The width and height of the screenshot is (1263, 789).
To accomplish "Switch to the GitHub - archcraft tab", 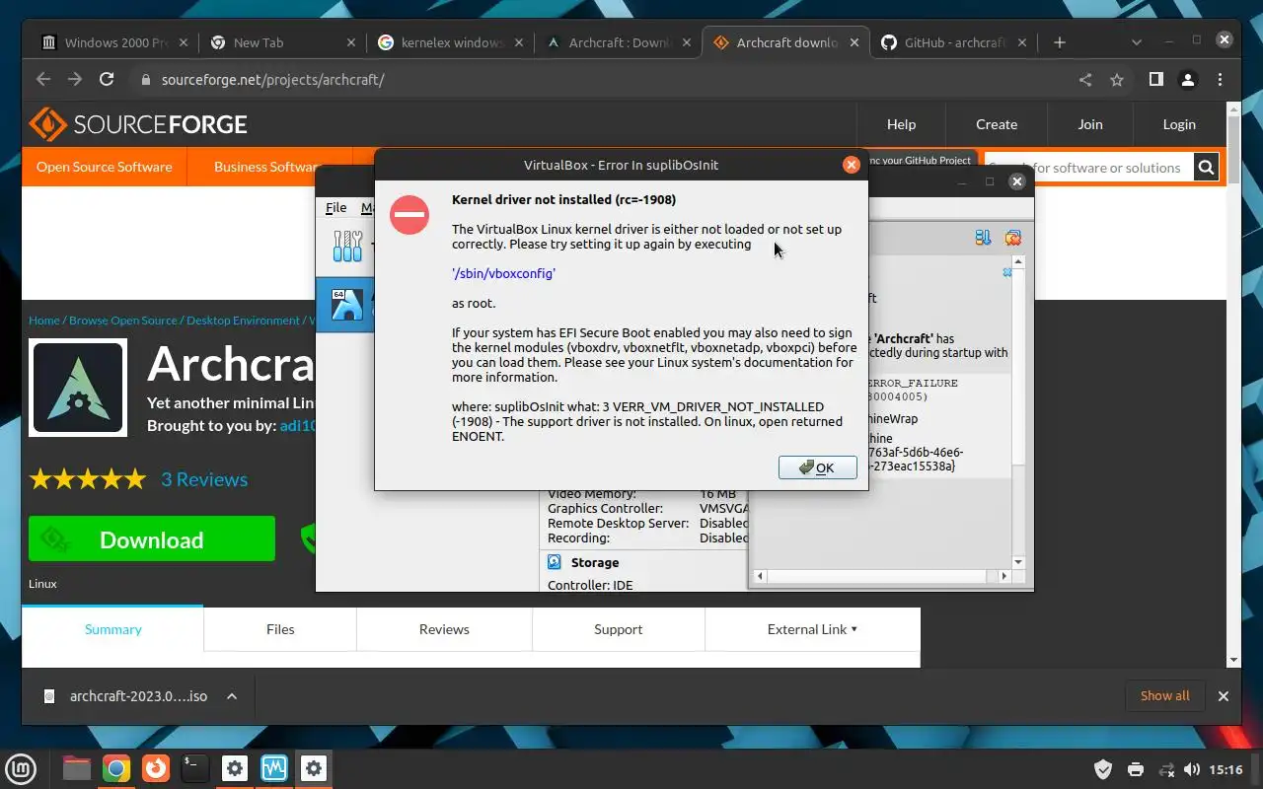I will (953, 42).
